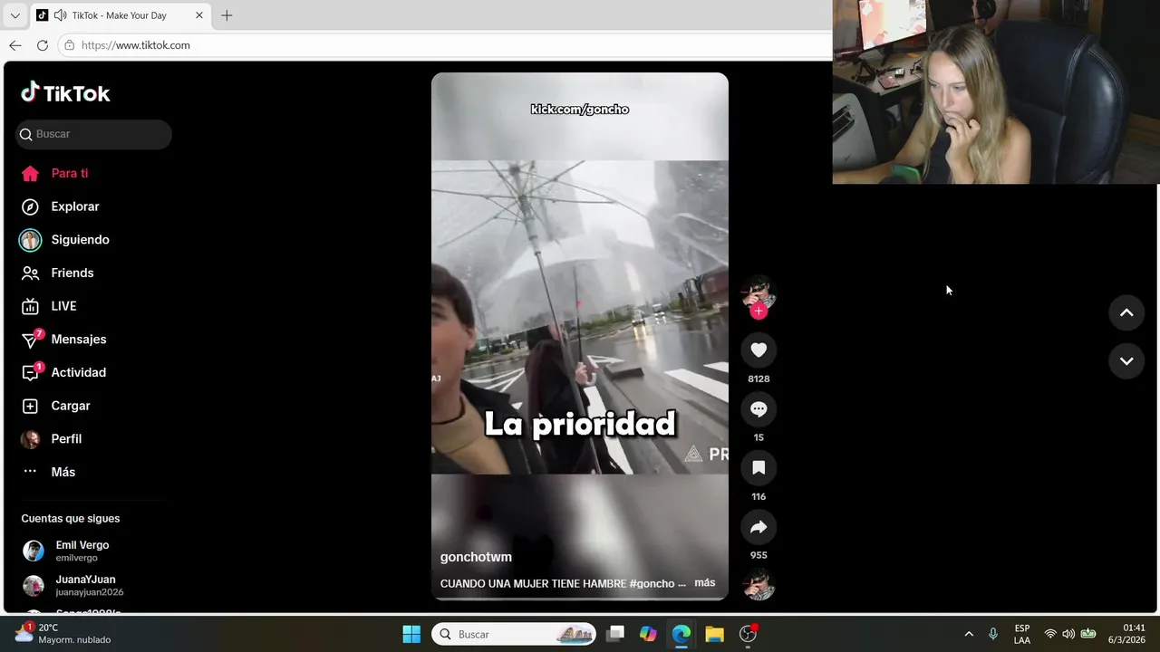Click Cargar to upload a video

tap(55, 406)
